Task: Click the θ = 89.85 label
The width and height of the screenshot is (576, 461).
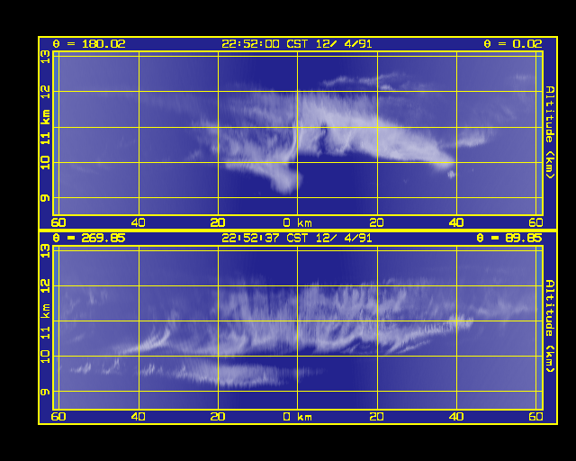Action: tap(509, 239)
